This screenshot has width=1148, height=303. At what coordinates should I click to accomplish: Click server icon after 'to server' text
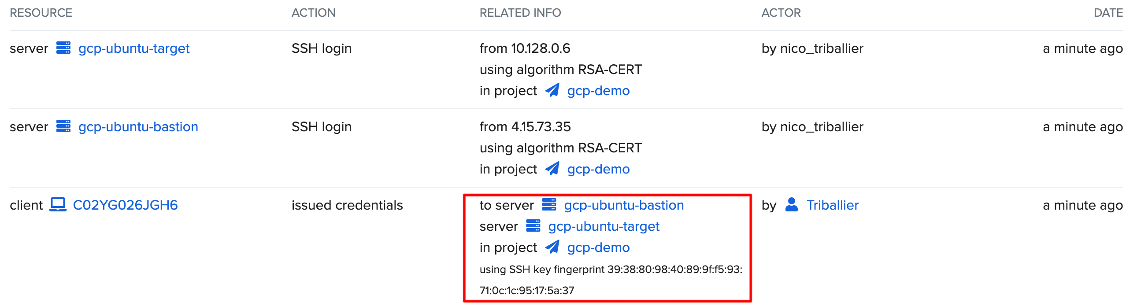pyautogui.click(x=549, y=205)
